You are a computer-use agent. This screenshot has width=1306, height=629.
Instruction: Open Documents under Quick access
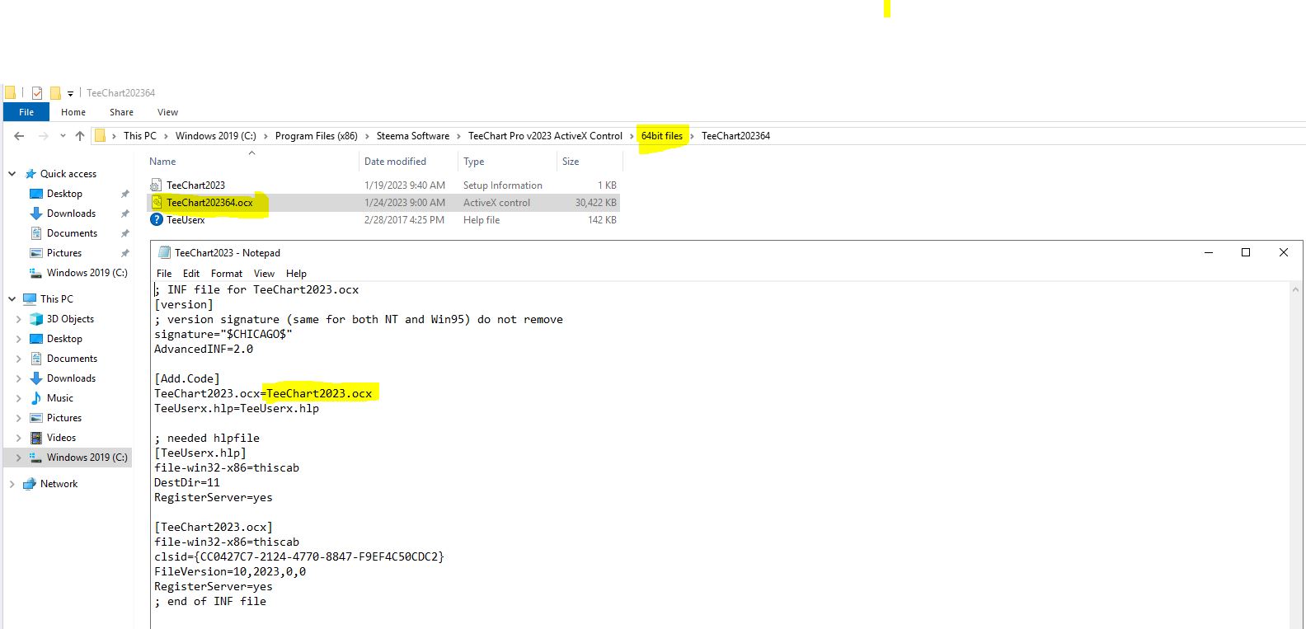(72, 233)
